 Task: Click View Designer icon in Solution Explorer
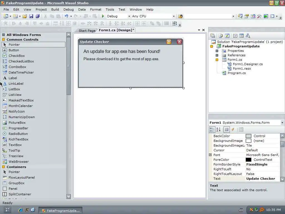241,36
